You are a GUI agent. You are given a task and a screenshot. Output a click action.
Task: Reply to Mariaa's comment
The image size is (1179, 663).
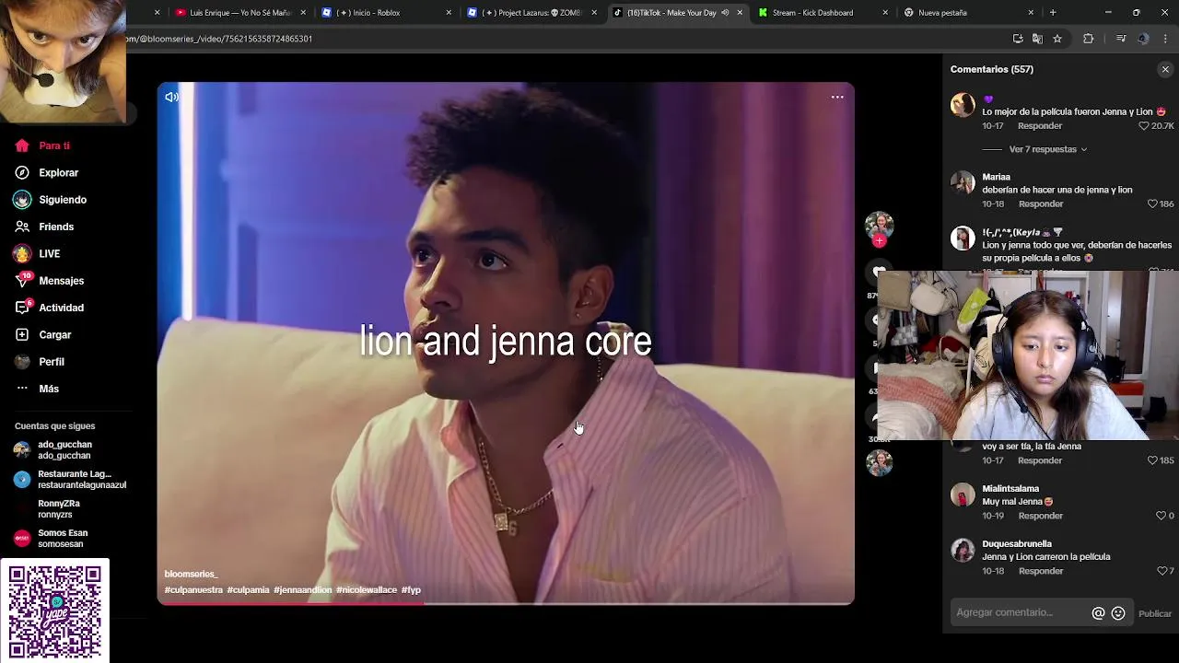(1041, 204)
